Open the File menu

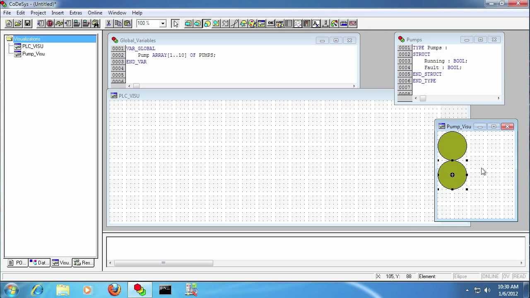click(x=7, y=13)
